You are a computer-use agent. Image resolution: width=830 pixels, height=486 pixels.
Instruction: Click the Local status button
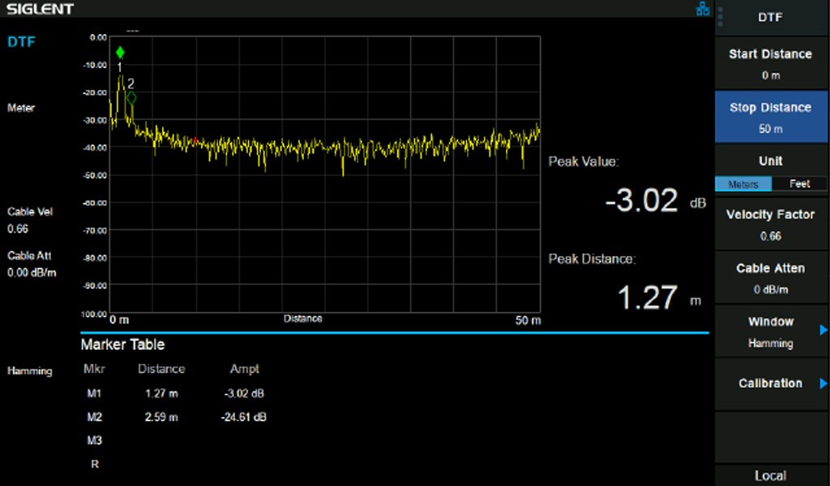(770, 475)
